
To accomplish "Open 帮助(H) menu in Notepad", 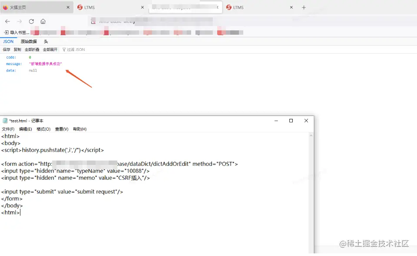I will (x=80, y=129).
